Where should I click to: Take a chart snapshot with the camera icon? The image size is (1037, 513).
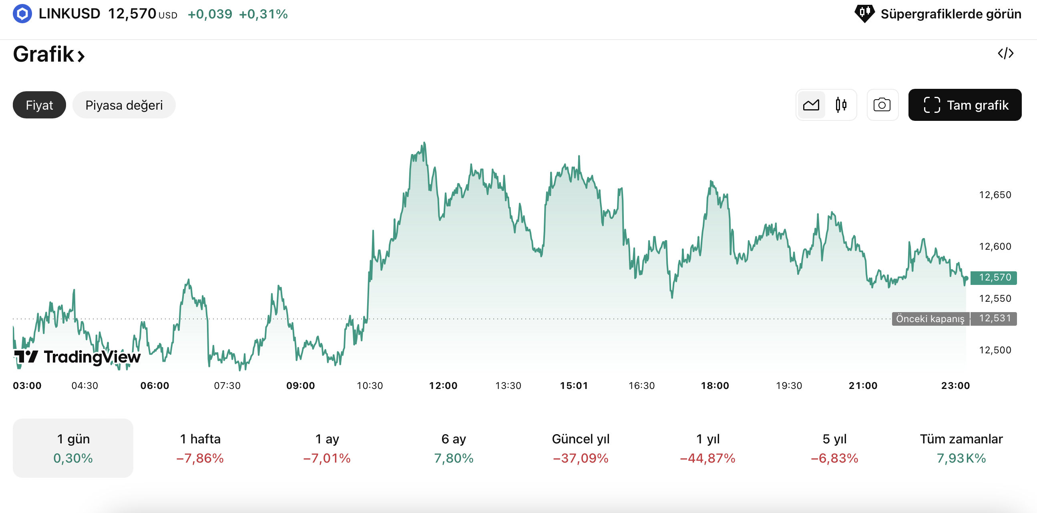pyautogui.click(x=883, y=104)
